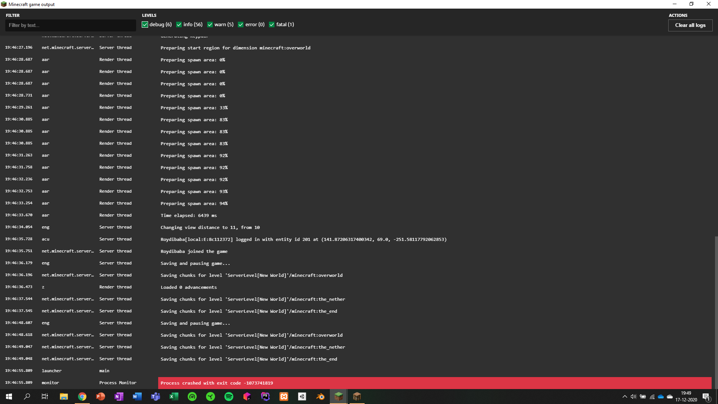Open Blender from the taskbar
The height and width of the screenshot is (404, 718).
[x=320, y=397]
